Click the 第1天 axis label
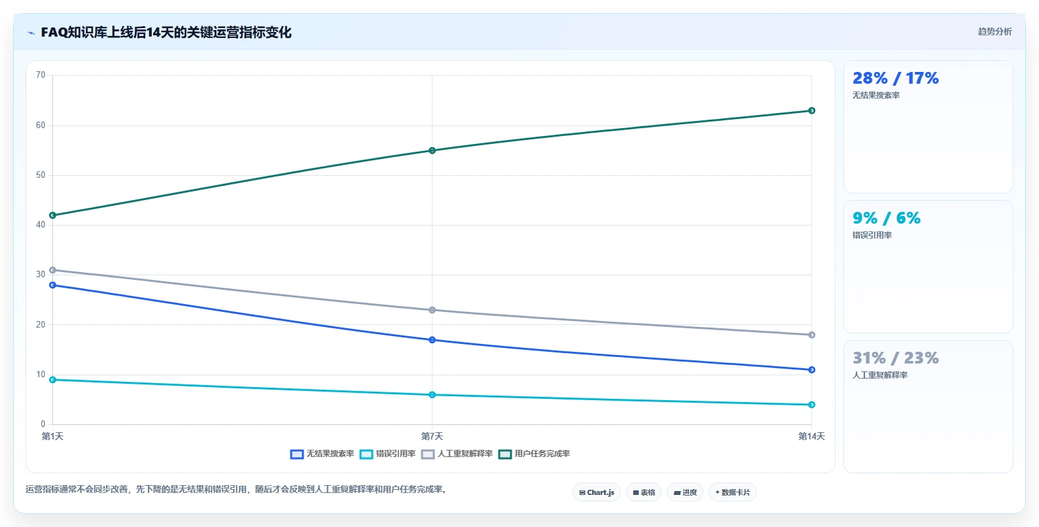Screen dimensions: 1039x527 click(52, 436)
